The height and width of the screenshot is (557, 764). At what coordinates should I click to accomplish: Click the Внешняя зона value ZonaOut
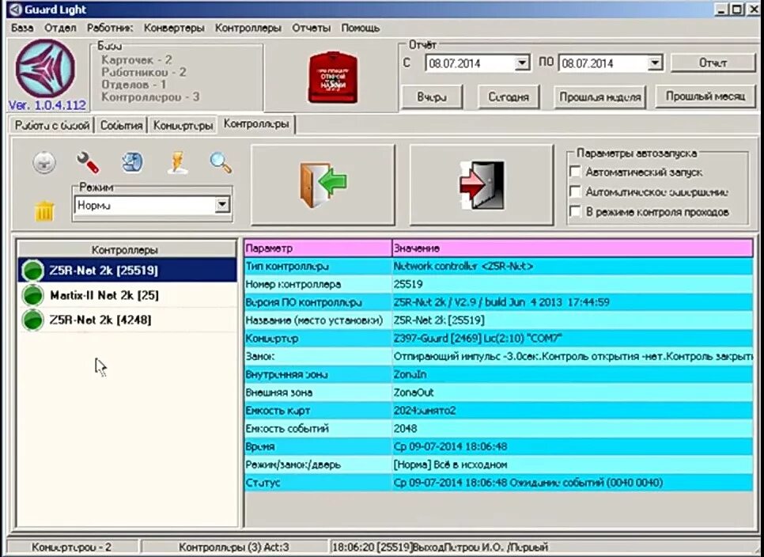coord(413,392)
